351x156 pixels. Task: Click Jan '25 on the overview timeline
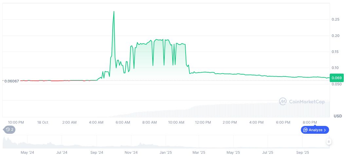[x=165, y=152]
